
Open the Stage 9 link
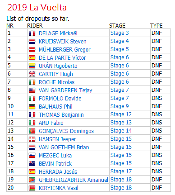pyautogui.click(x=120, y=106)
